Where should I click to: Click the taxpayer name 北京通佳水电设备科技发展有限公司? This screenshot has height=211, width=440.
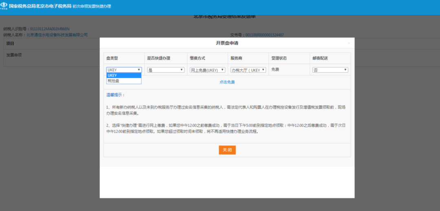(x=57, y=35)
